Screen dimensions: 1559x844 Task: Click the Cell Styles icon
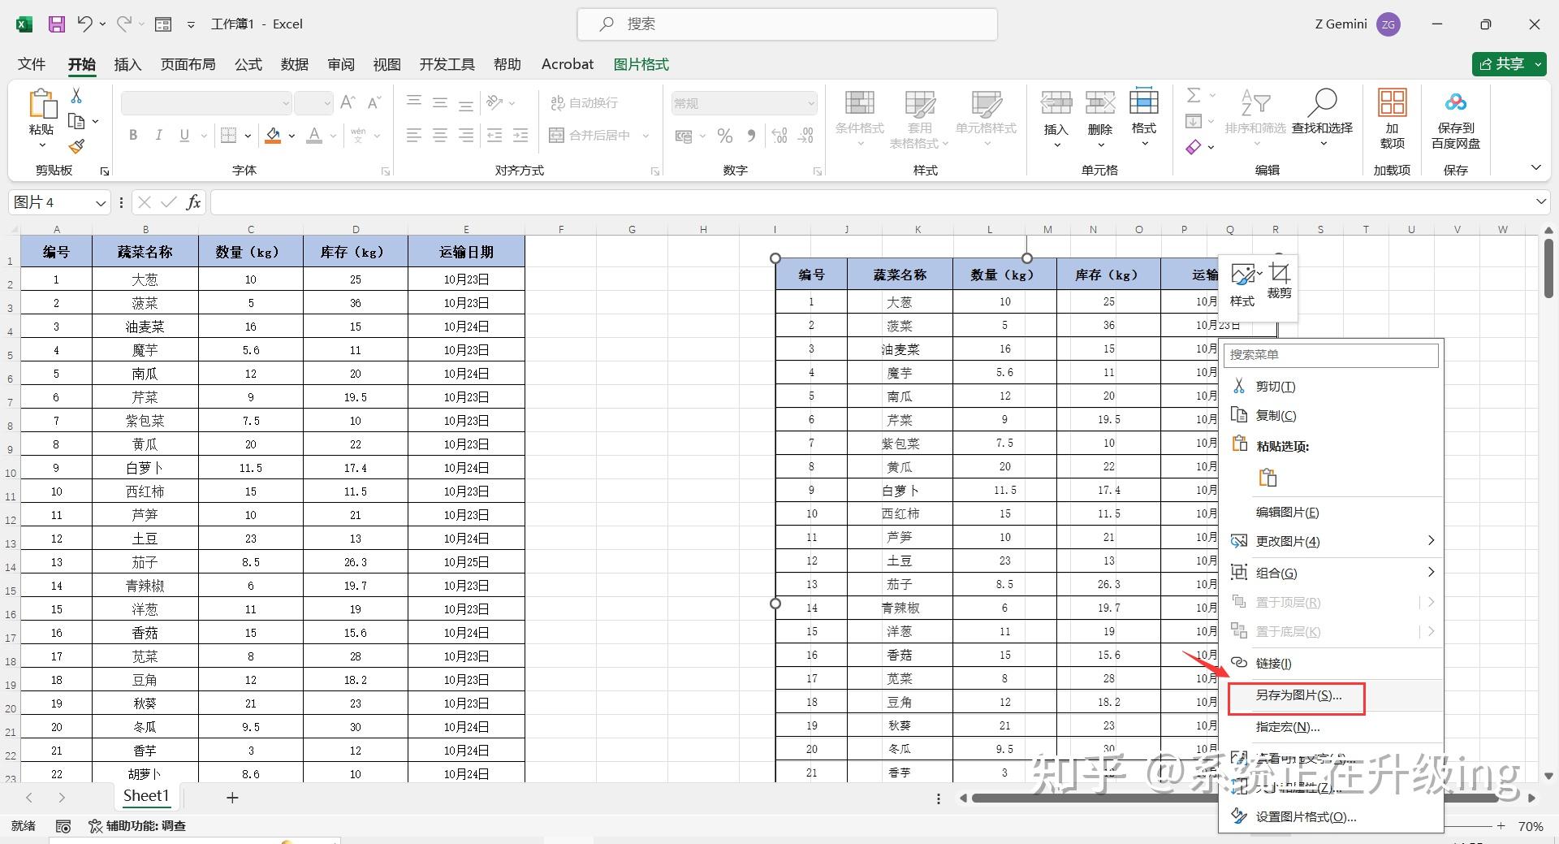click(987, 103)
